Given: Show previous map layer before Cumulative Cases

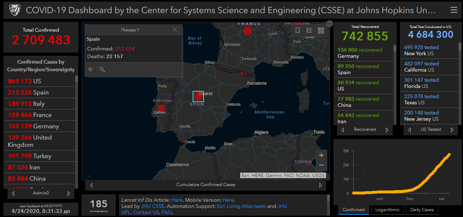Looking at the screenshot, I should 91,185.
